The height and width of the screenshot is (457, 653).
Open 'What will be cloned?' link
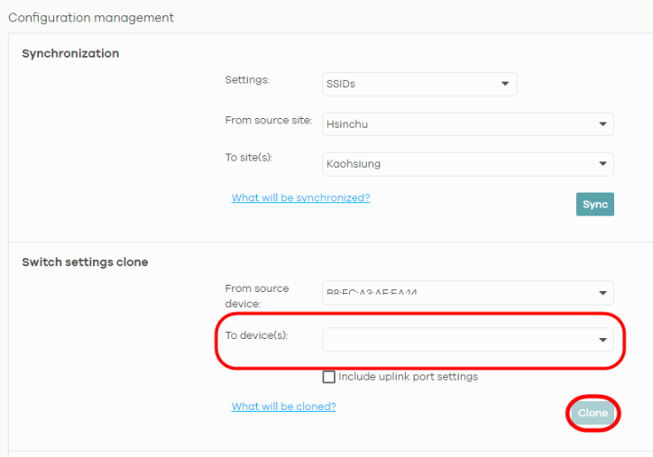[283, 407]
